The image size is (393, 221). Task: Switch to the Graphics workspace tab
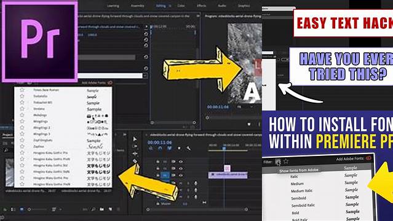(244, 6)
